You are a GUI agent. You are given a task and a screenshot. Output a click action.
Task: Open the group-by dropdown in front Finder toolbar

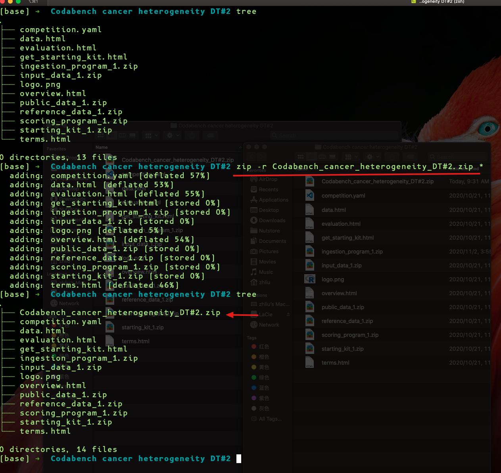tap(351, 157)
